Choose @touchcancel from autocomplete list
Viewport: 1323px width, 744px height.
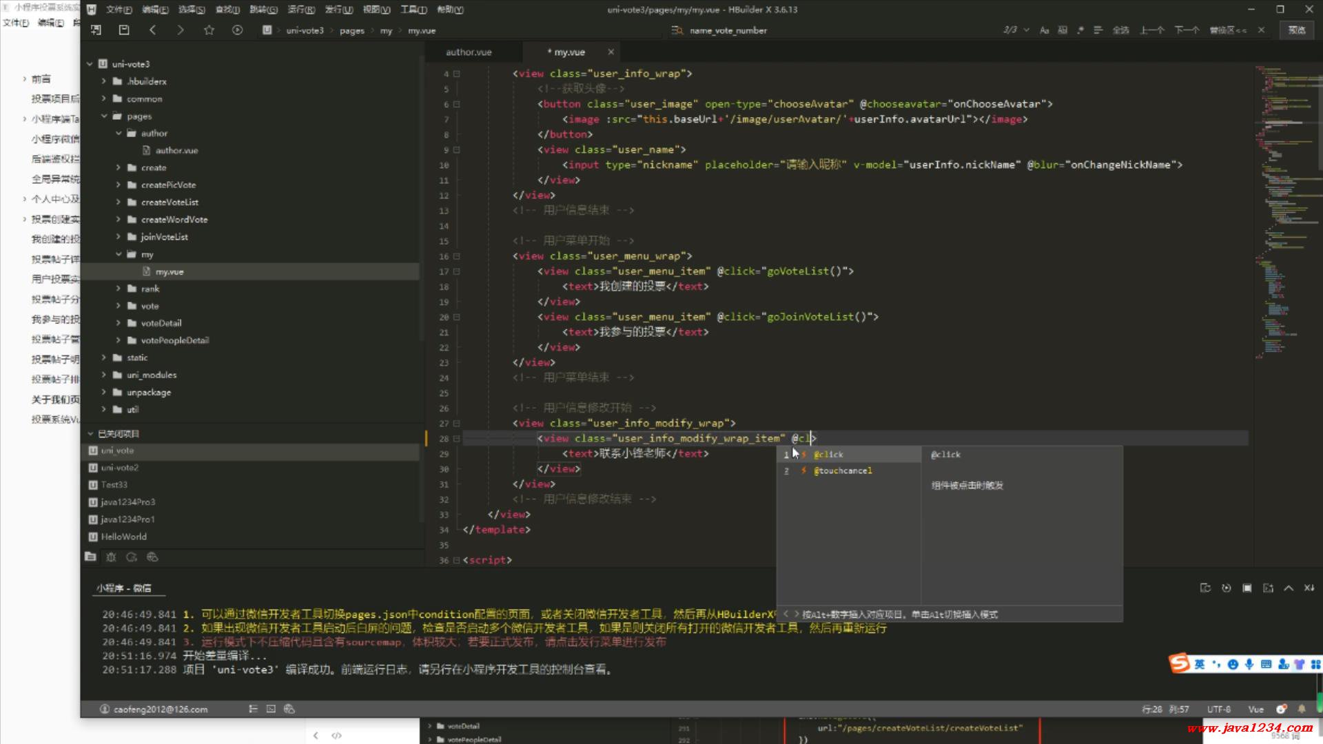[x=849, y=471]
